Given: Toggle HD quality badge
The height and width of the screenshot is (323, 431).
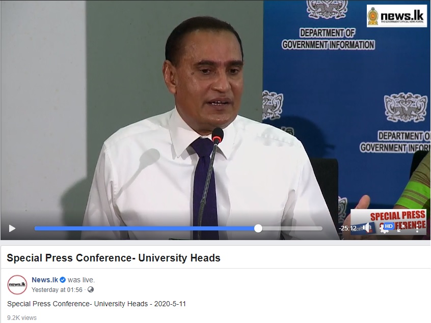Looking at the screenshot, I should tap(389, 226).
